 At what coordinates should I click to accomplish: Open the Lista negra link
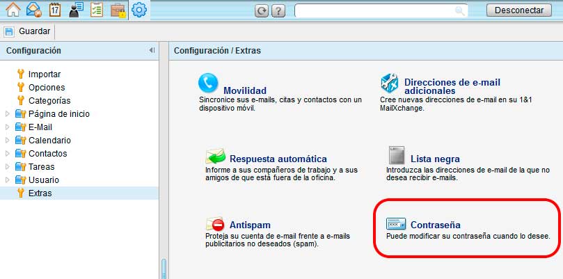coord(435,159)
